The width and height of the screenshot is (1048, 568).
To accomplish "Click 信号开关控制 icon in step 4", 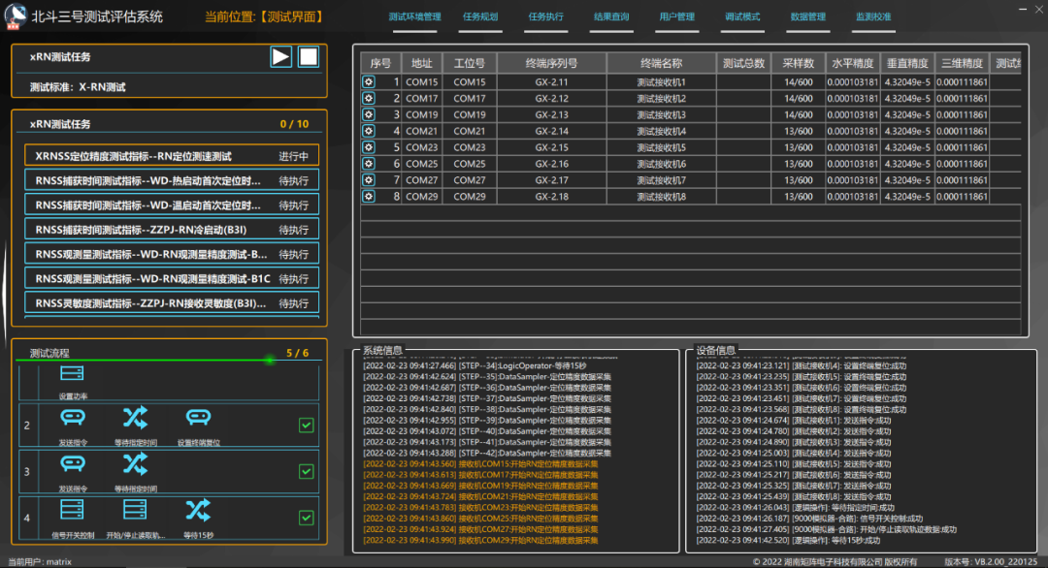I will point(72,510).
